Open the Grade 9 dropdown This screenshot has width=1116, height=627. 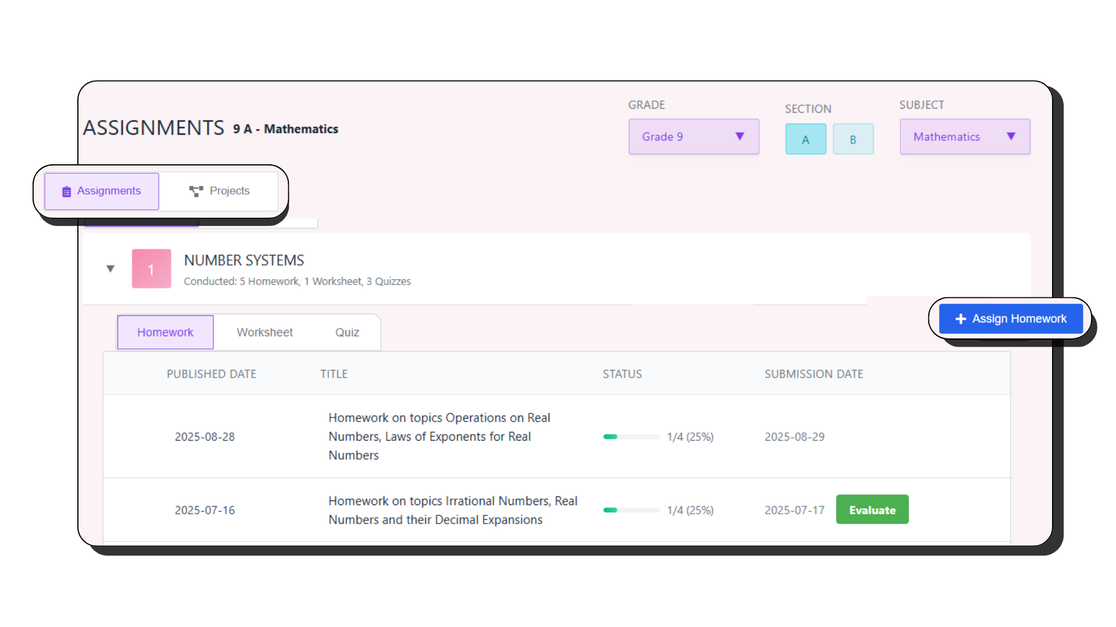click(x=693, y=136)
